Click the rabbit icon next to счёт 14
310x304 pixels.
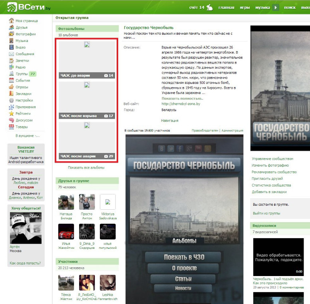(209, 7)
